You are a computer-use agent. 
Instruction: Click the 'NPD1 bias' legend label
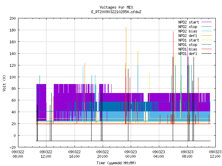tap(188, 49)
